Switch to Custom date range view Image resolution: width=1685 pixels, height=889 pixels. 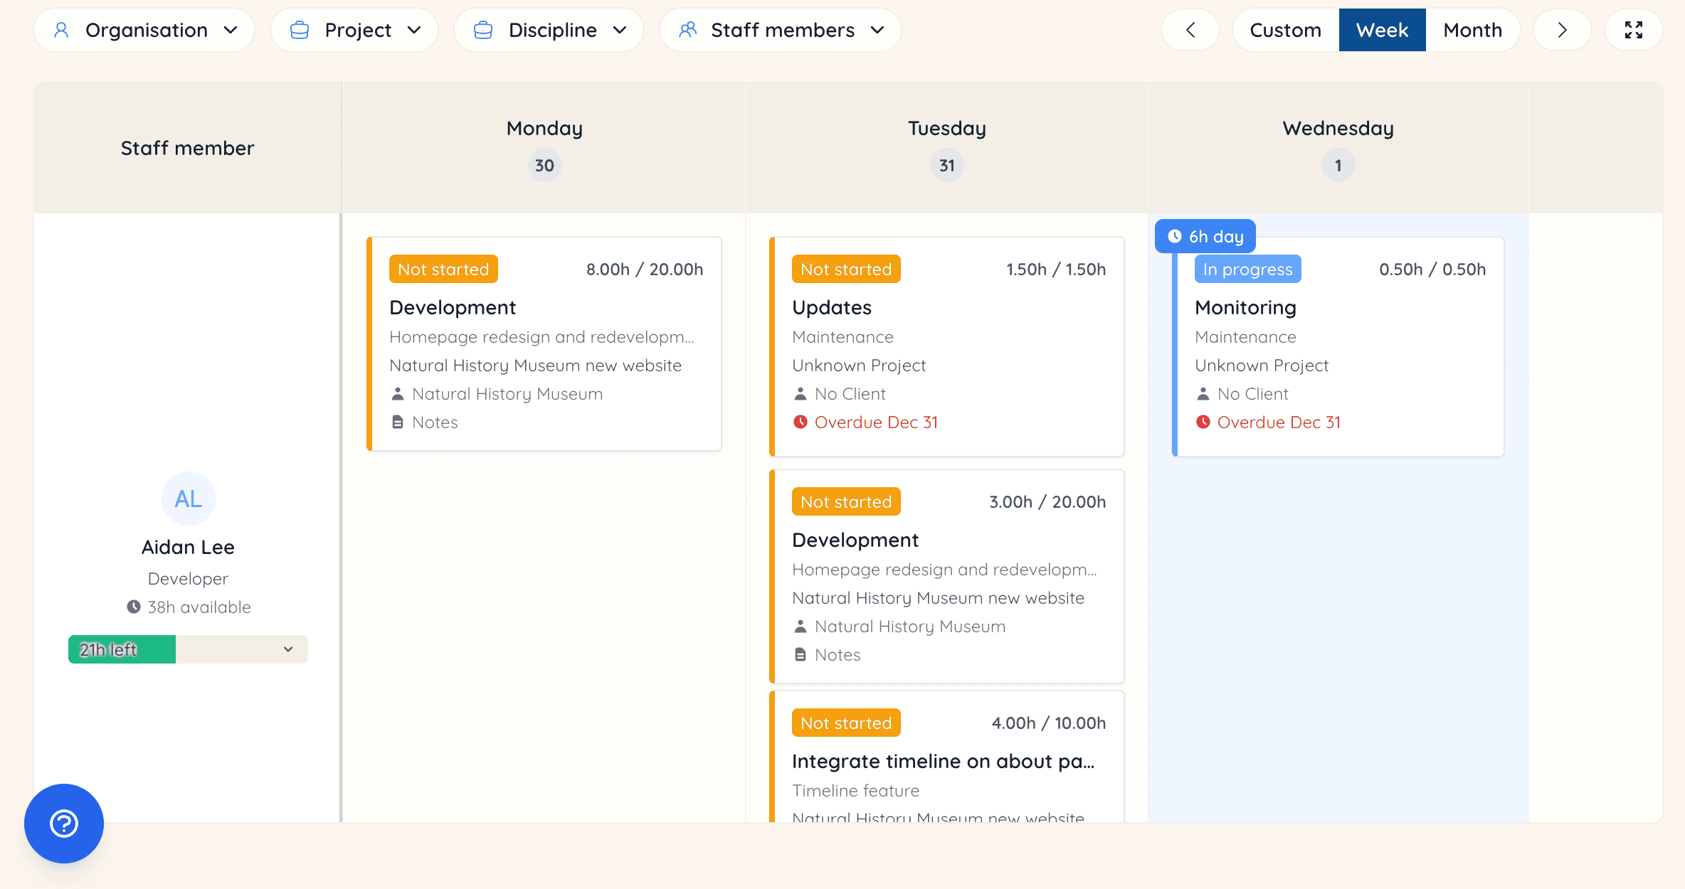pos(1285,30)
